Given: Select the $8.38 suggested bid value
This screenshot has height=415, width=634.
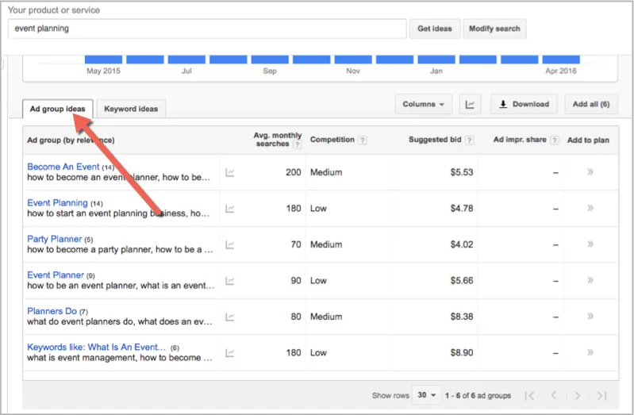Looking at the screenshot, I should (x=462, y=317).
